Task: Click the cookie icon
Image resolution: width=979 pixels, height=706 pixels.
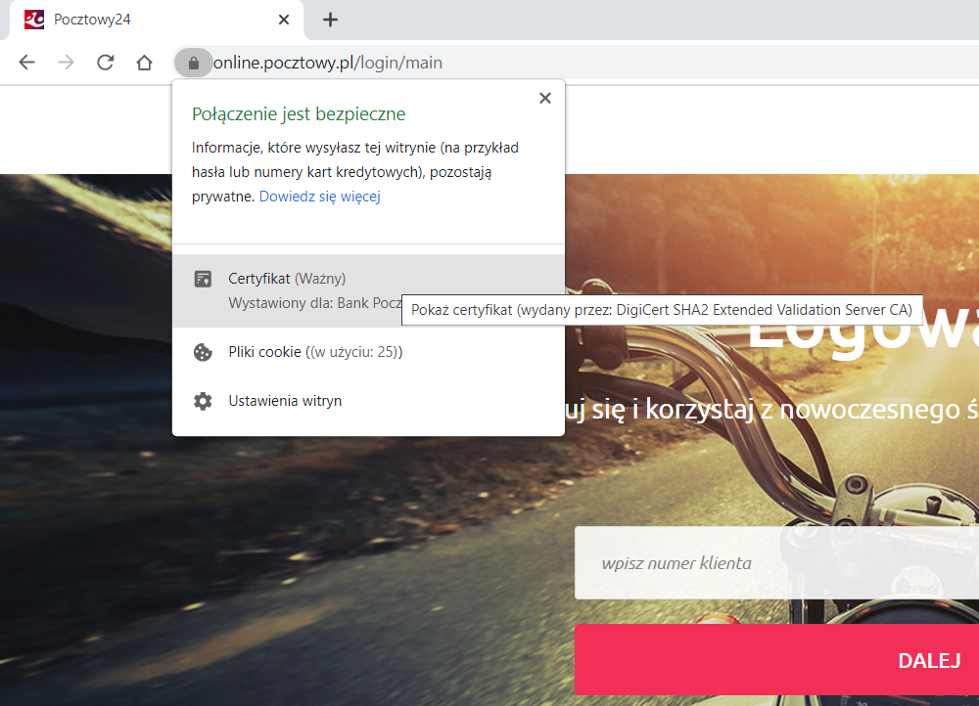Action: 203,352
